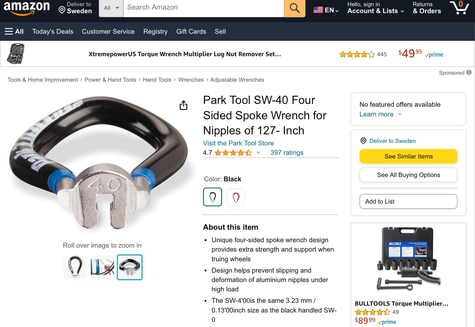Click the share icon above product image
475x327 pixels.
click(183, 105)
